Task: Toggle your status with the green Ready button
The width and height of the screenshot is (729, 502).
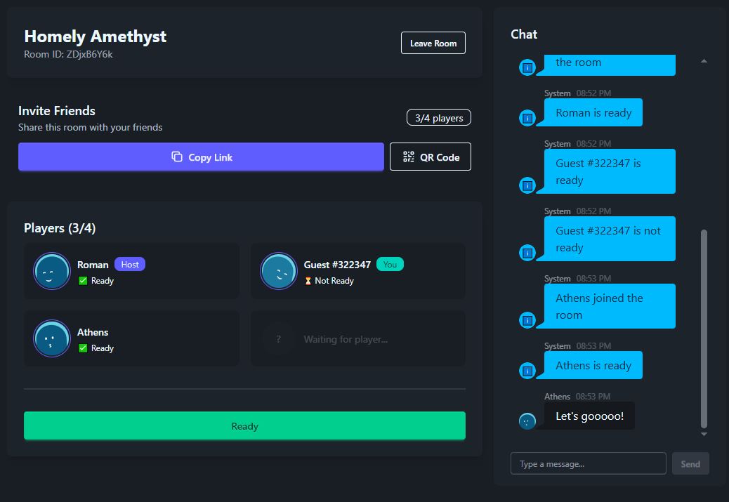Action: (244, 426)
